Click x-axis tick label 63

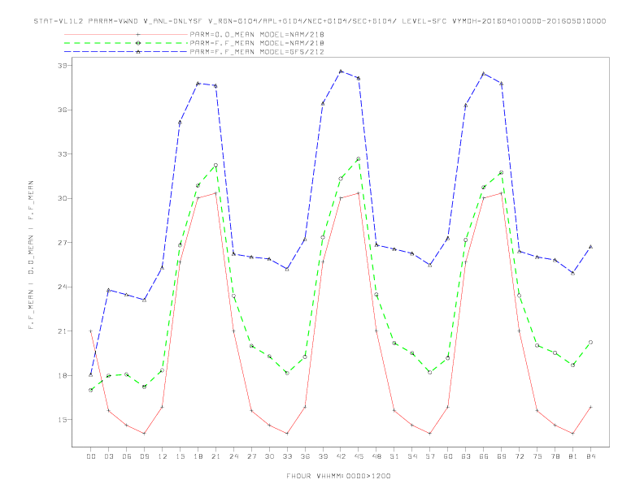(466, 456)
